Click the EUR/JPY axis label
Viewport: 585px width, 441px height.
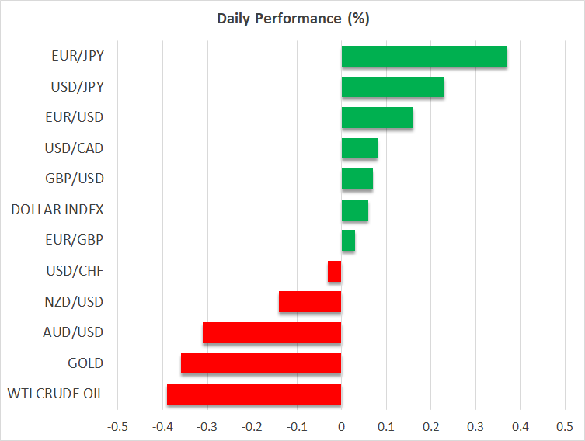click(78, 56)
